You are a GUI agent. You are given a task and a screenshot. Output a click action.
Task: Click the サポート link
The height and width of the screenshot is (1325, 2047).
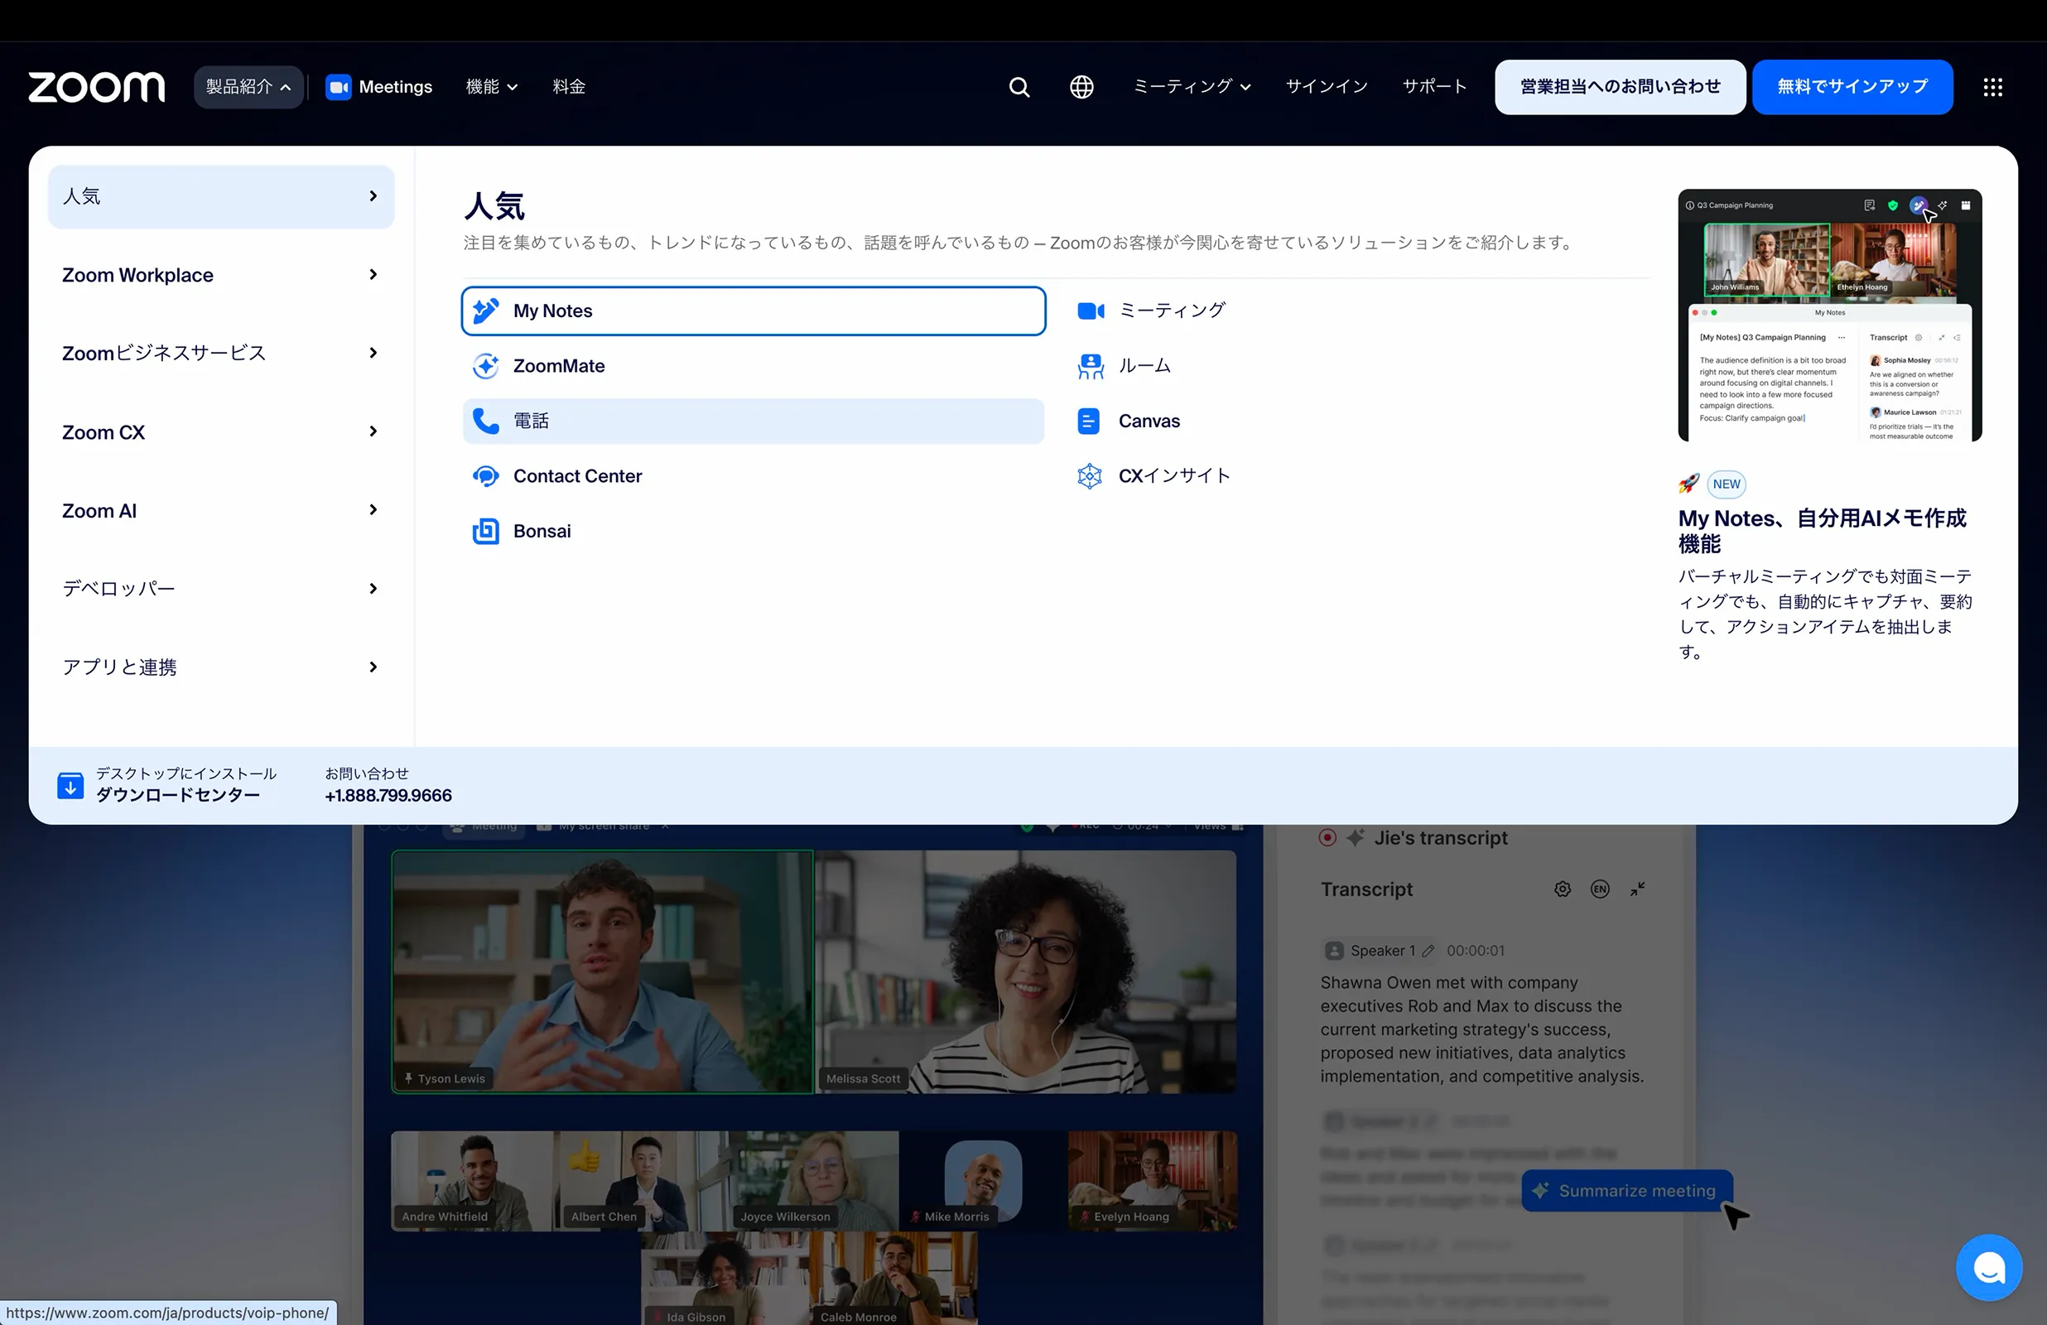click(1434, 87)
